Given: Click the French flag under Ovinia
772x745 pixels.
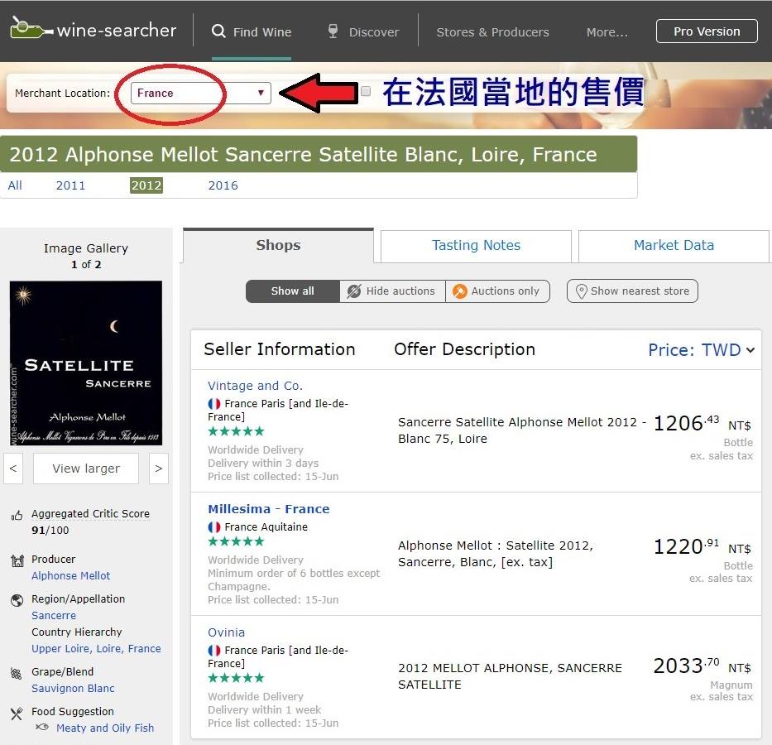Looking at the screenshot, I should click(214, 650).
